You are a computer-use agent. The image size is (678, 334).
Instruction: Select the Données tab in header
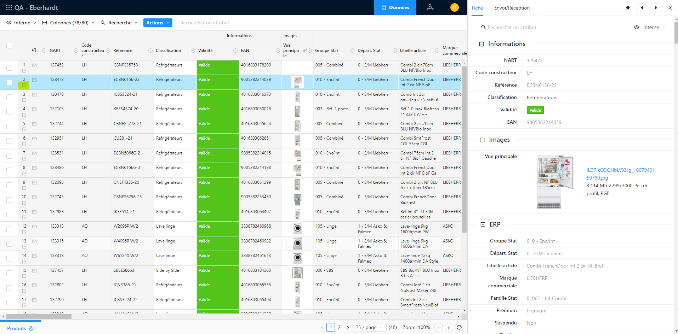tap(395, 7)
